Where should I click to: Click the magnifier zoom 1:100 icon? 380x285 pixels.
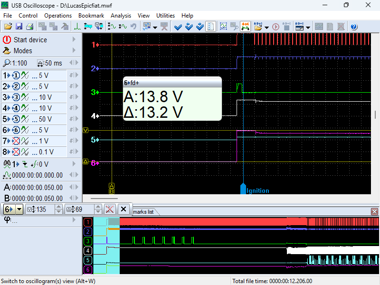pyautogui.click(x=7, y=63)
